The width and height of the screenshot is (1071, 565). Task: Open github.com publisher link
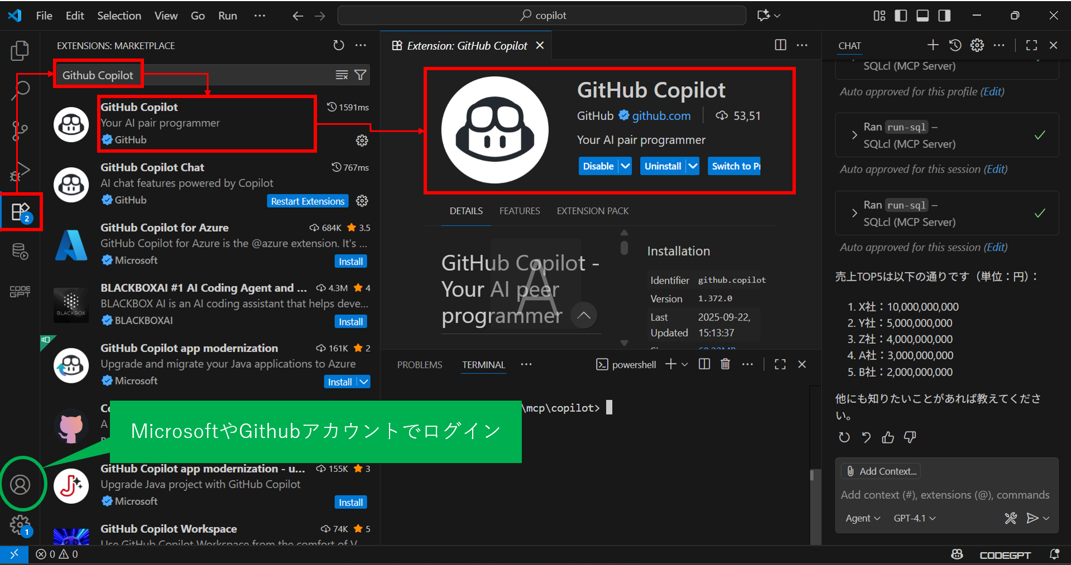[661, 116]
